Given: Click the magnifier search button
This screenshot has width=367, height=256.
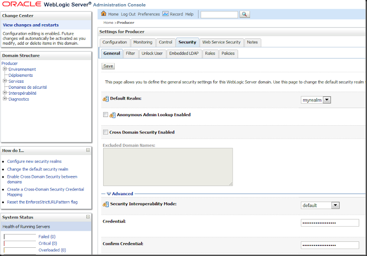Looking at the screenshot, I should pos(245,14).
